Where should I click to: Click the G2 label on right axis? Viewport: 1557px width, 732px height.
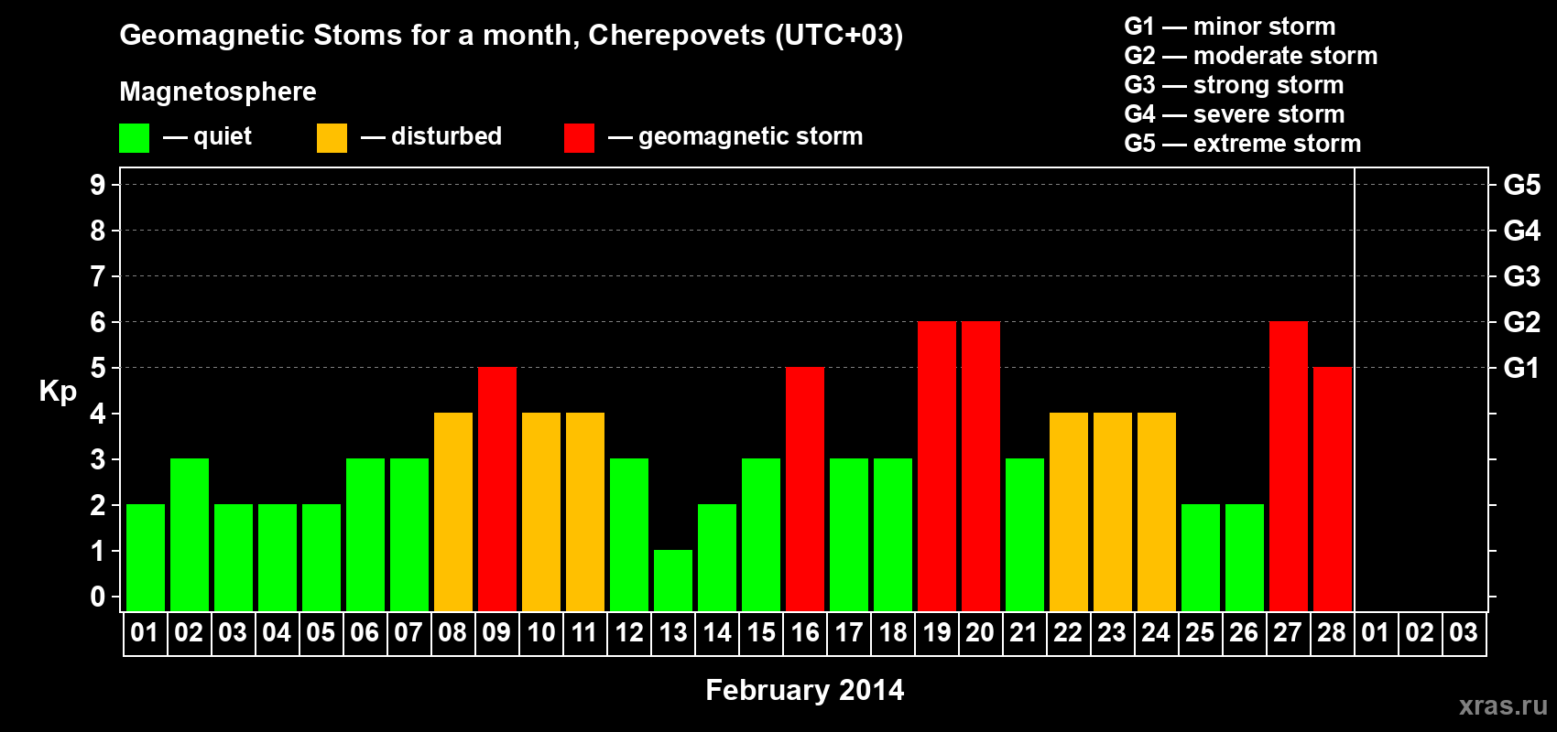(1522, 322)
